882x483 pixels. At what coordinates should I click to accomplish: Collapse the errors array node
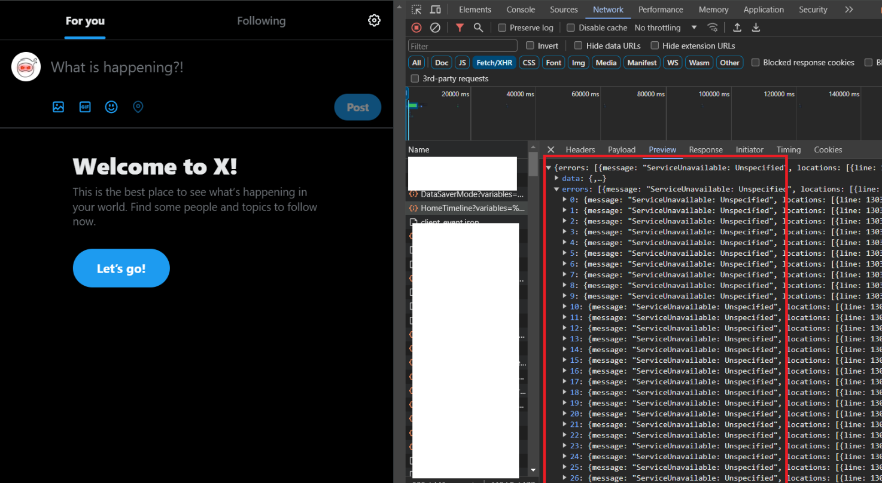click(x=556, y=189)
